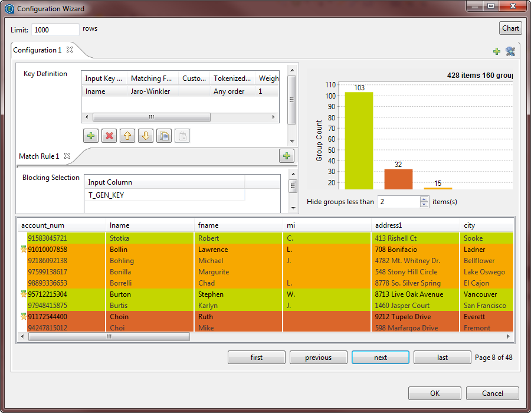Move the key definition up

click(128, 136)
